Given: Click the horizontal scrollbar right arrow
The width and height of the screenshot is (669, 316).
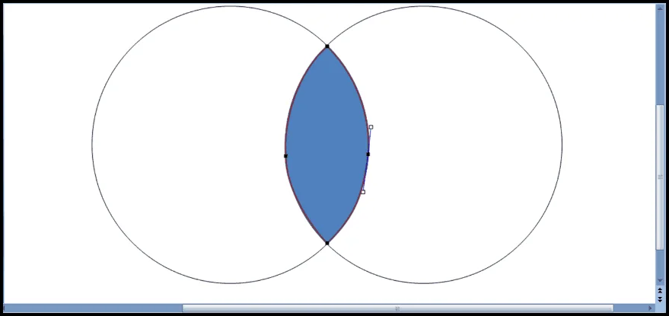Looking at the screenshot, I should click(650, 308).
